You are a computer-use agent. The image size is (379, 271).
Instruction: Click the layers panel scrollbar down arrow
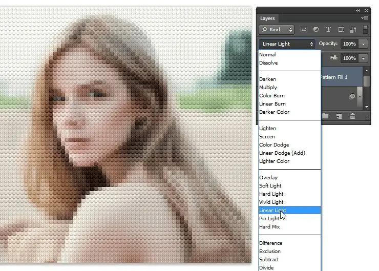click(367, 107)
